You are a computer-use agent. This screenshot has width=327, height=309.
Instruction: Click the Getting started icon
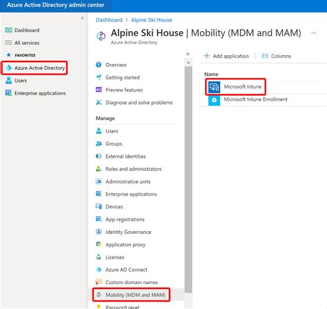pos(99,77)
